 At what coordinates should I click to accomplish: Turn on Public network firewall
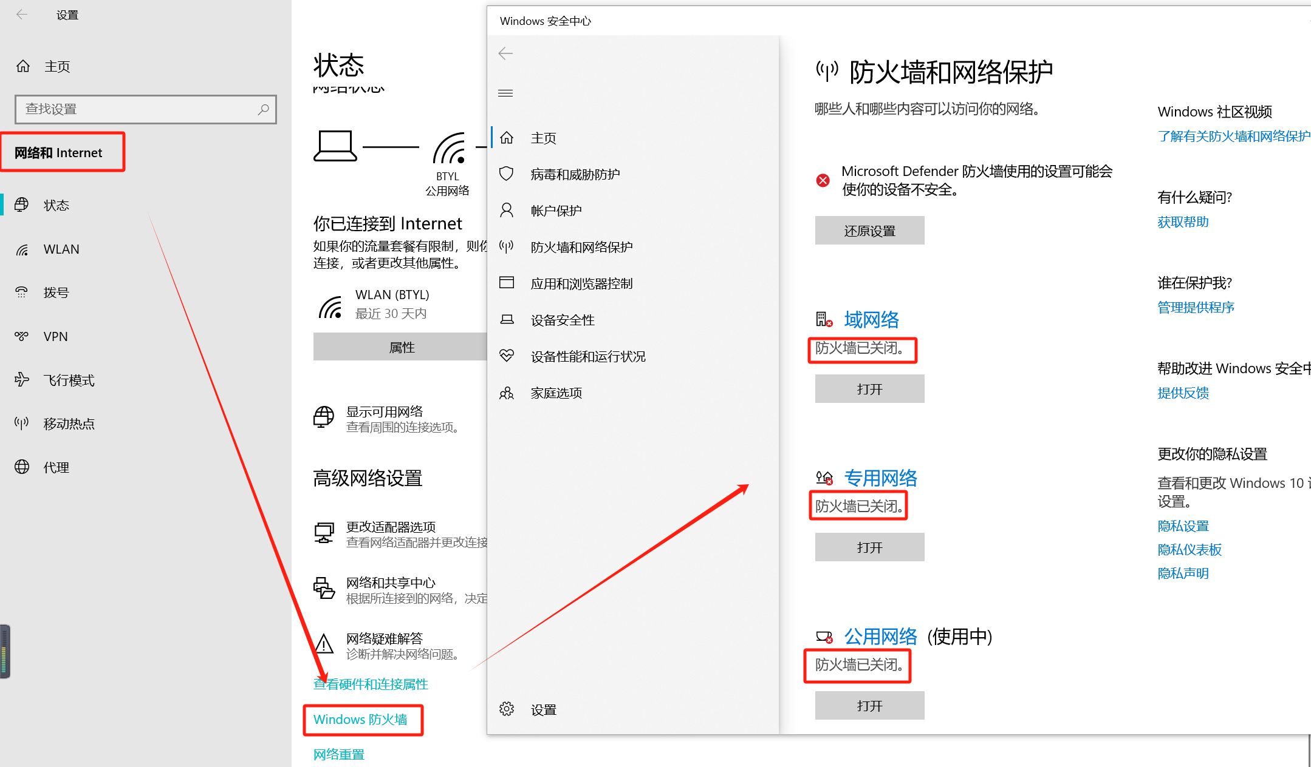(x=869, y=706)
